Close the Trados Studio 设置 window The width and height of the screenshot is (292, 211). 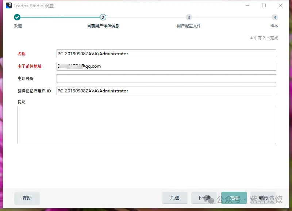[x=280, y=5]
